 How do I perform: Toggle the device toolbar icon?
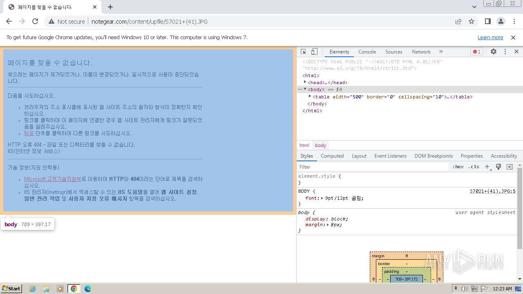tap(314, 51)
